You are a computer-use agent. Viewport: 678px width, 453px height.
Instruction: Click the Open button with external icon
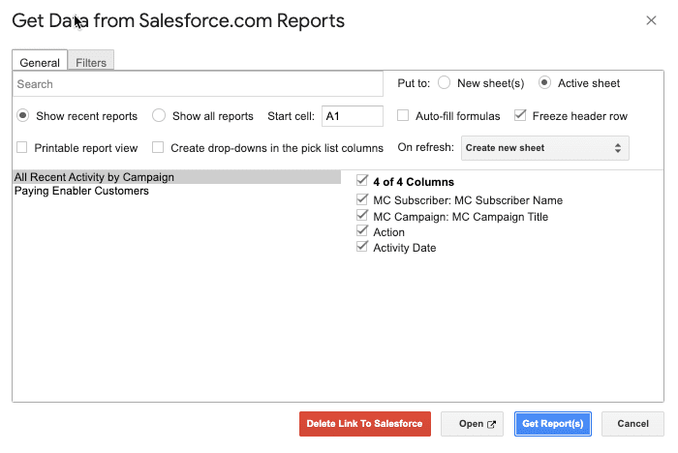click(x=472, y=424)
